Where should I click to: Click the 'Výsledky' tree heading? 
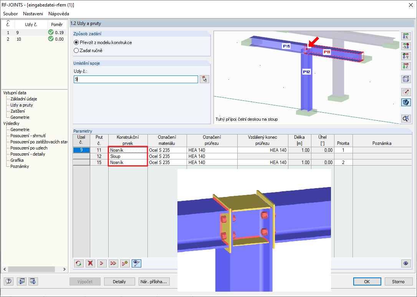coord(11,123)
